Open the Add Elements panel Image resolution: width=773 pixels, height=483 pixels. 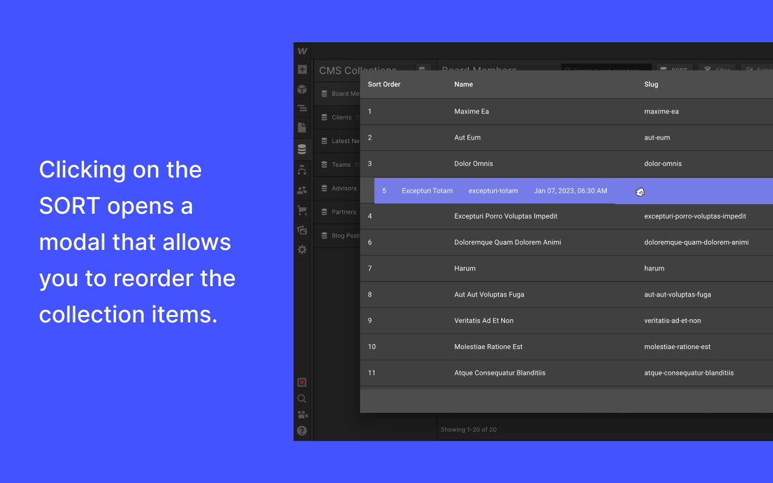[302, 69]
